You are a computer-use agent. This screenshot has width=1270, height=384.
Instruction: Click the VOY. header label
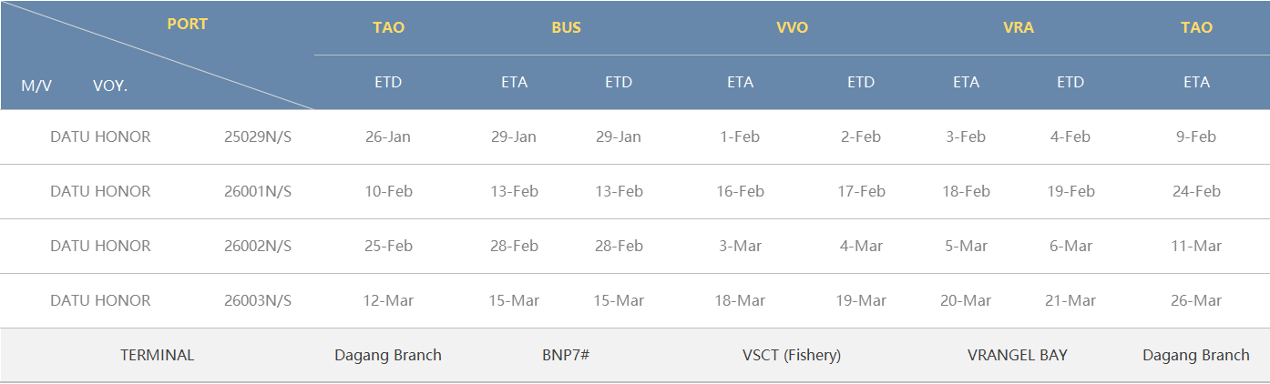[x=110, y=86]
